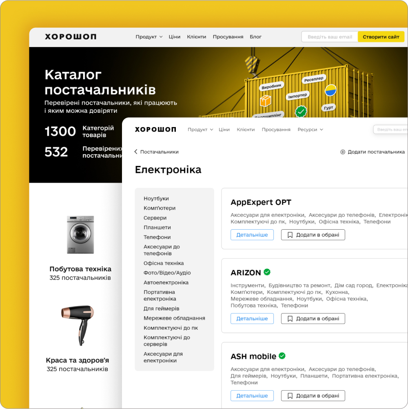Viewport: 408px width, 409px height.
Task: Focus the email field in the front window
Action: pos(391,130)
